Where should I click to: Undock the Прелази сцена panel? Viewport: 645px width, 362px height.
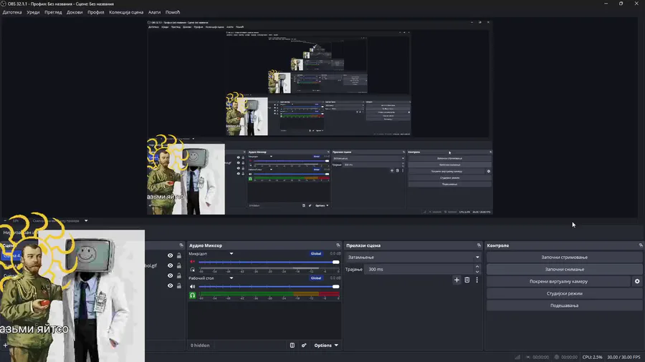coord(479,245)
